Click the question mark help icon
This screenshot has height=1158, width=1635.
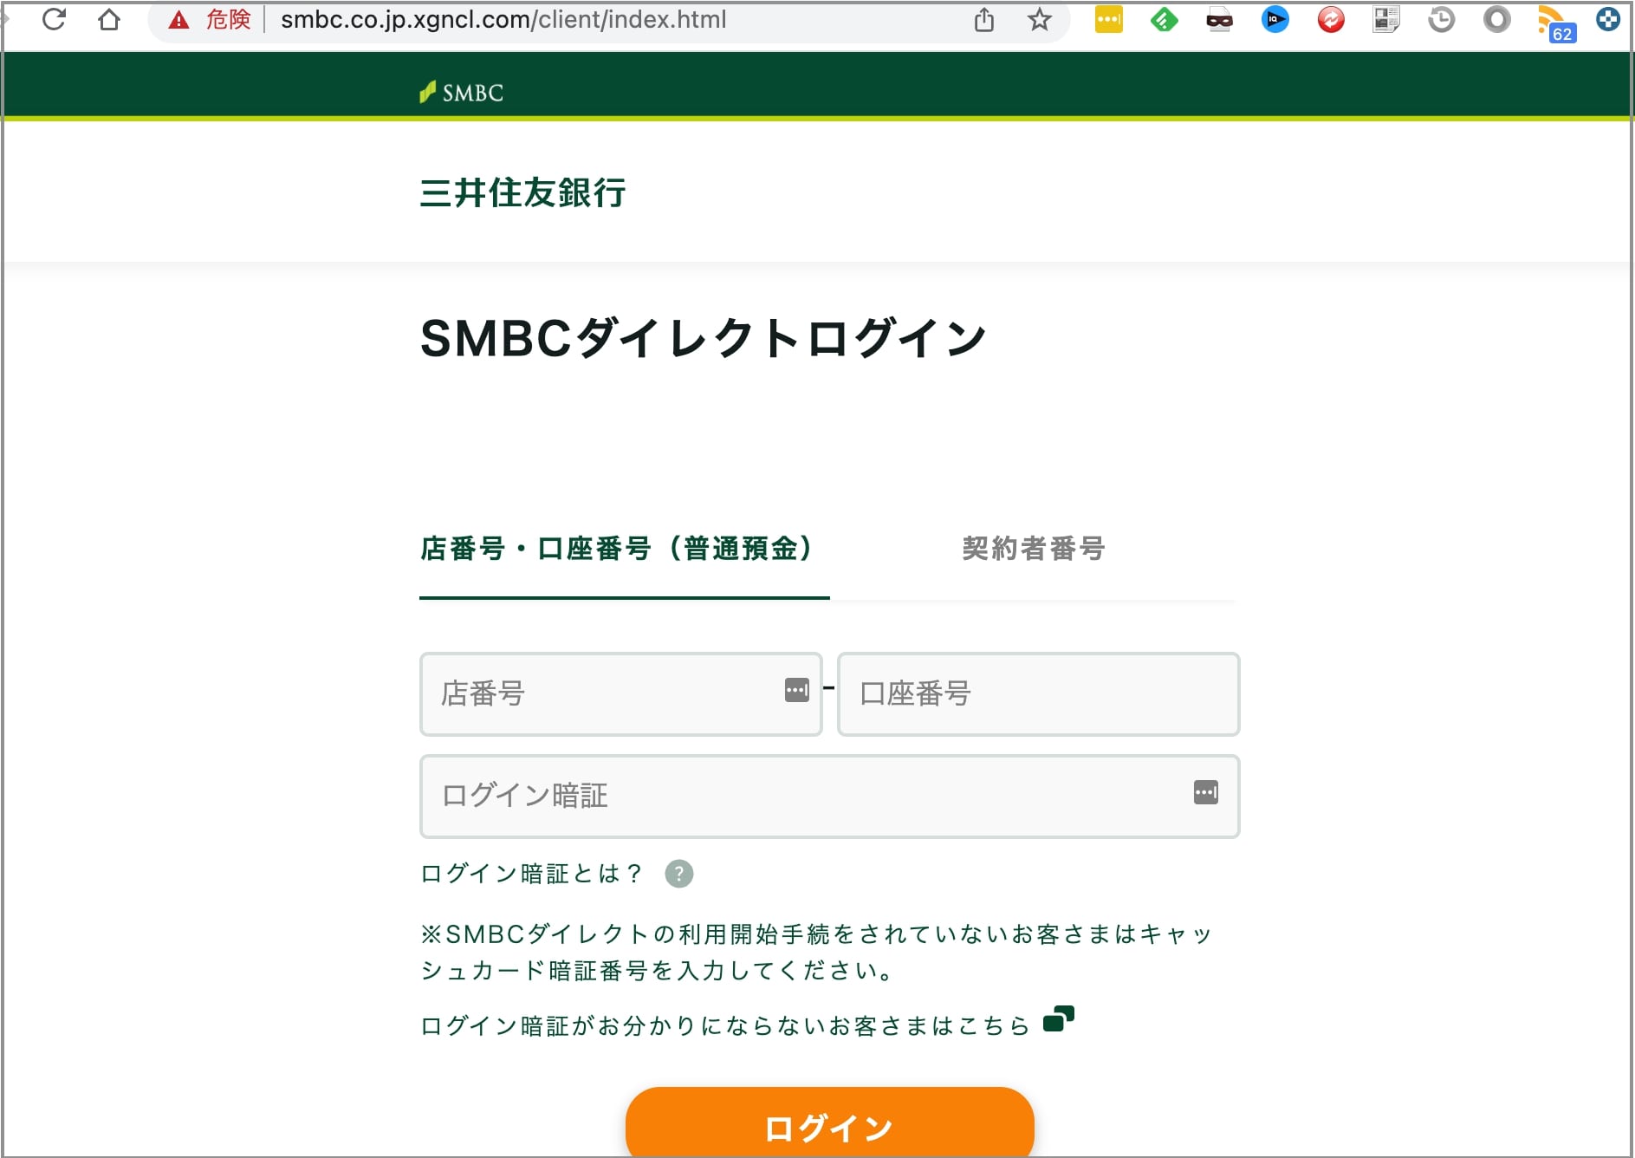(678, 874)
